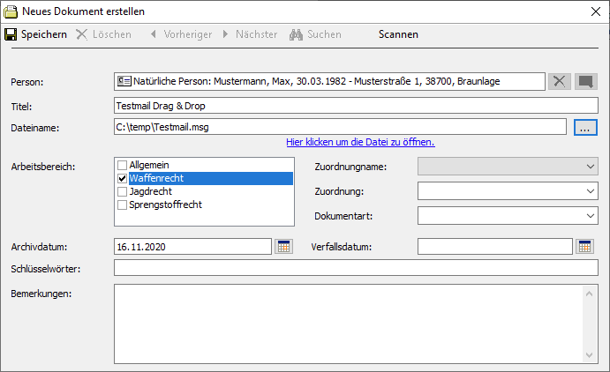Check the Sprengstoffrecht checkbox
This screenshot has width=610, height=372.
(x=123, y=205)
